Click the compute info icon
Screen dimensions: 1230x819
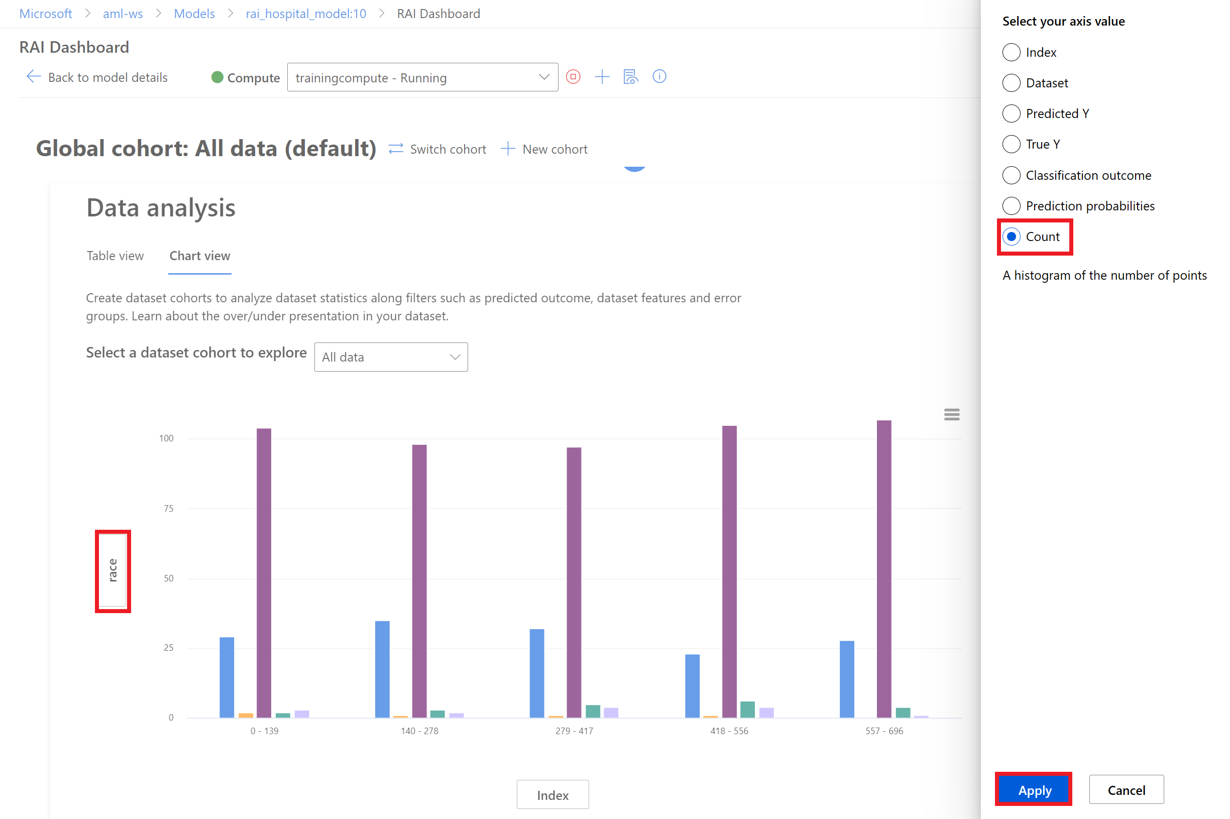659,77
